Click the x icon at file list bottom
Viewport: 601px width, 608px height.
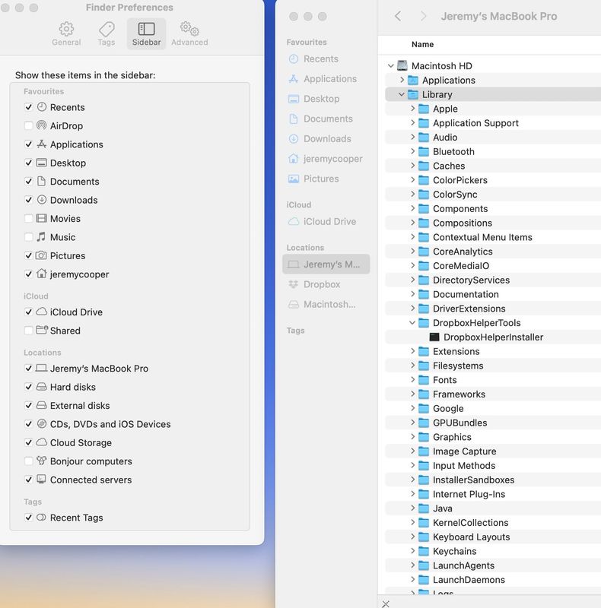[386, 603]
